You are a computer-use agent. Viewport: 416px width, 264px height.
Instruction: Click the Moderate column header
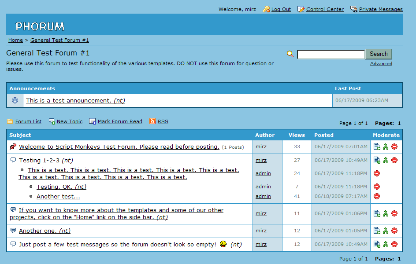pos(386,135)
